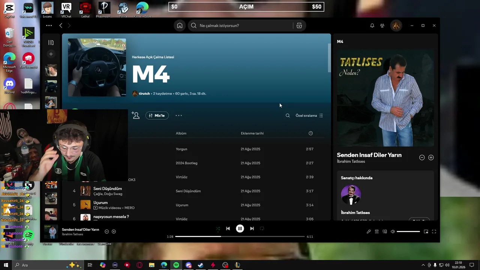Show lyrics with microphone icon
Image resolution: width=480 pixels, height=270 pixels.
coord(369,232)
